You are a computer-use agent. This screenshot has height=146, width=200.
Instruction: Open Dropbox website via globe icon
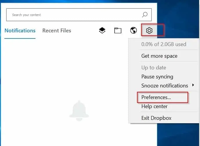tap(134, 30)
